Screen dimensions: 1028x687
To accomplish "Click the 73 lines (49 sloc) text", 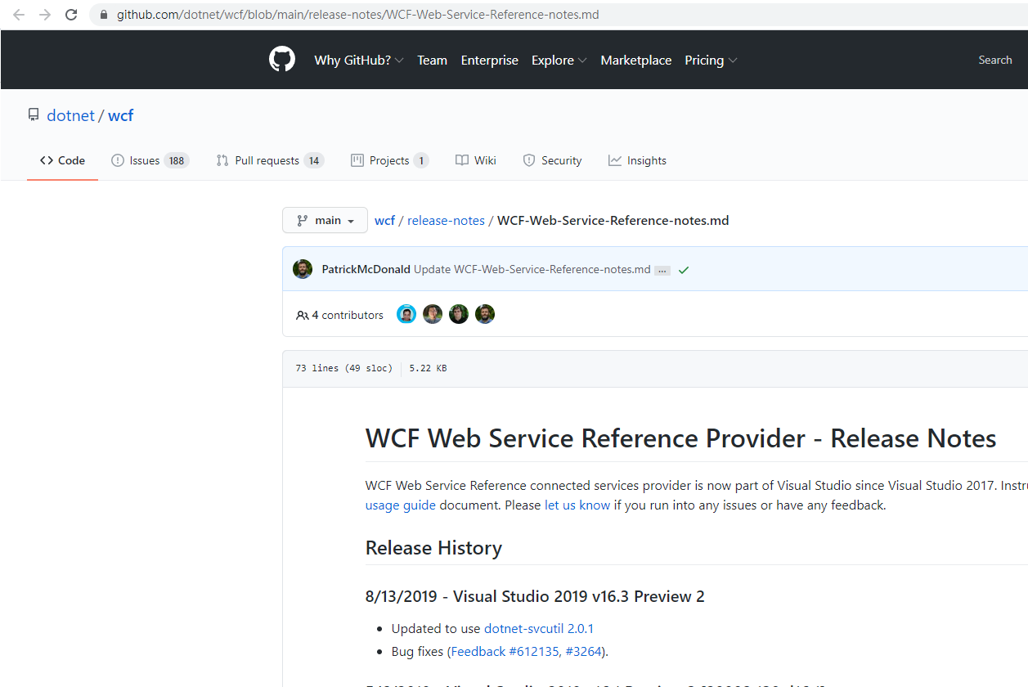I will 343,368.
